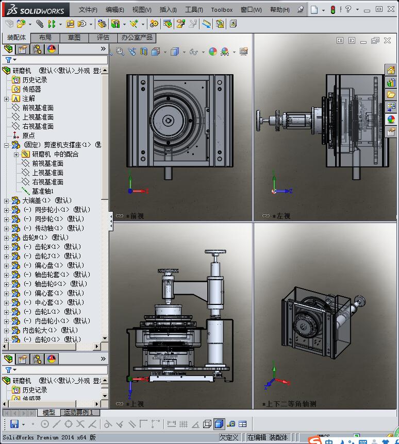
Task: Open the Hide/Show Items glasses dropdown arrow
Action: pyautogui.click(x=203, y=52)
